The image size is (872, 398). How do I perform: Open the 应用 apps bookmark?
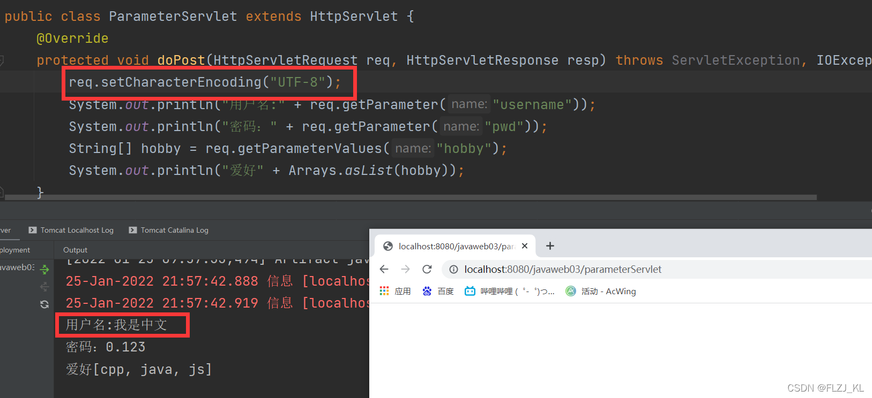(395, 291)
